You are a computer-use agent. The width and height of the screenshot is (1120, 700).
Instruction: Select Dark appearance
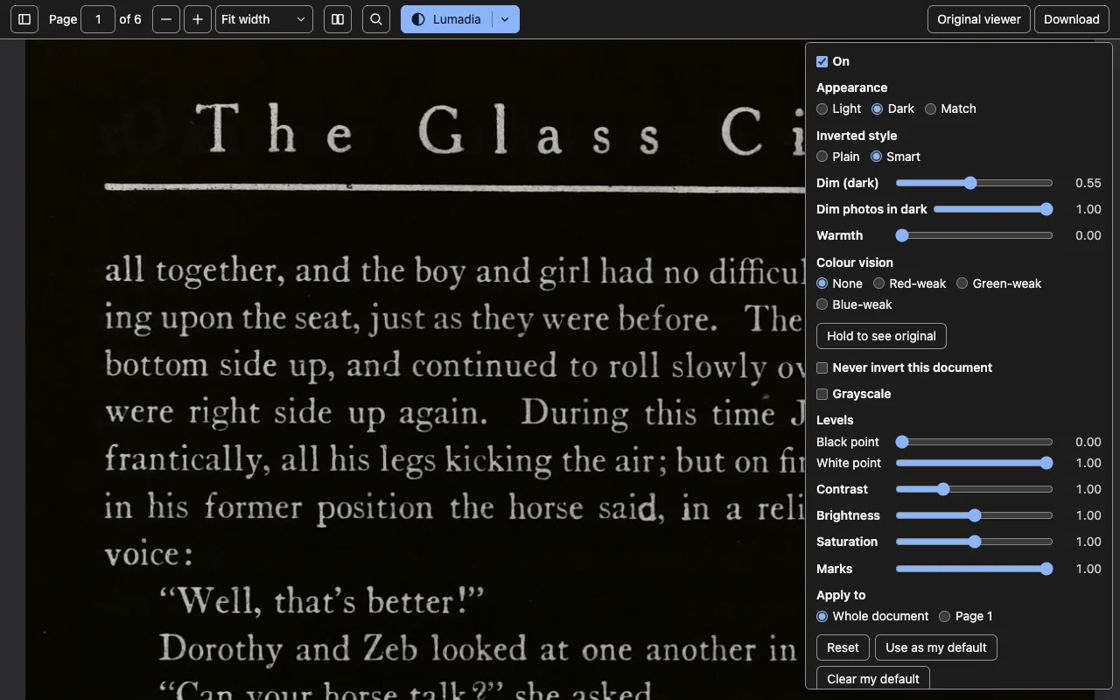(x=877, y=108)
